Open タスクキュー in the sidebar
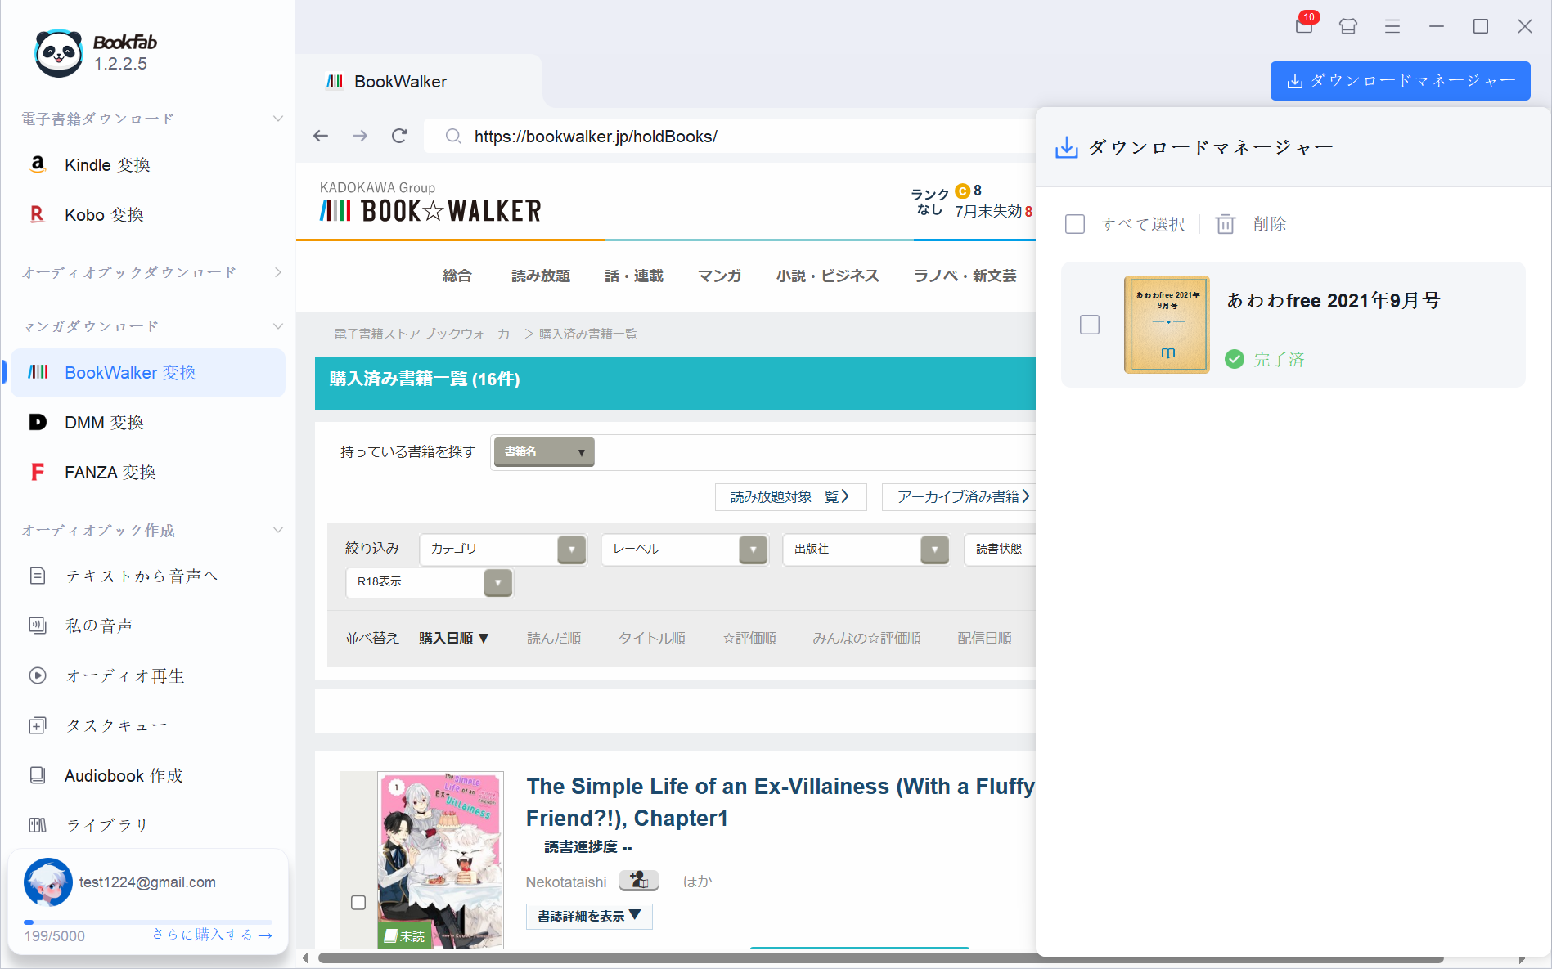 coord(115,725)
